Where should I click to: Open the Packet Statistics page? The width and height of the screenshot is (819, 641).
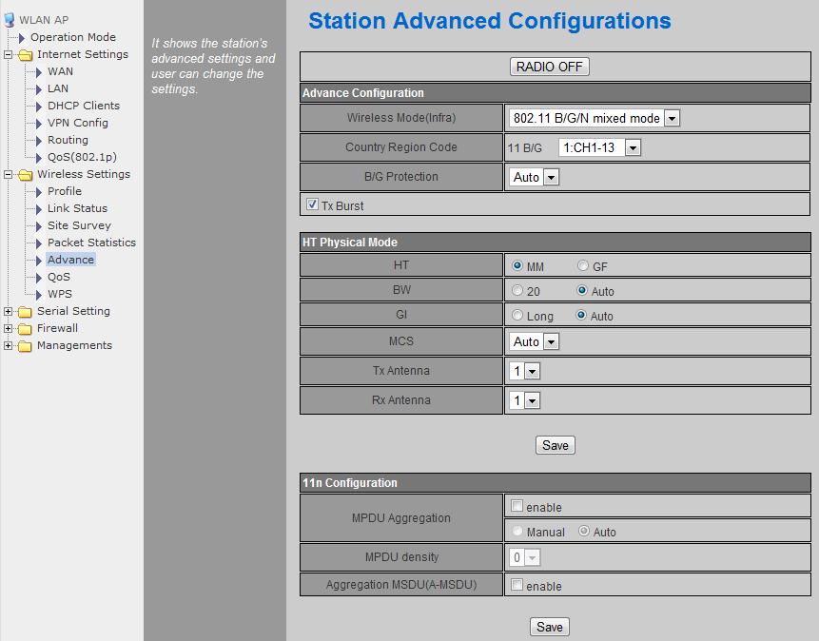91,243
